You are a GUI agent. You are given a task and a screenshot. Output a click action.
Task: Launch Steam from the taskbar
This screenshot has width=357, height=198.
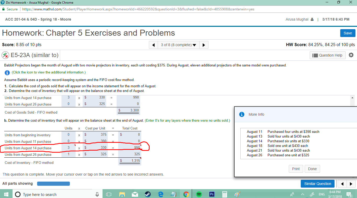pyautogui.click(x=147, y=194)
